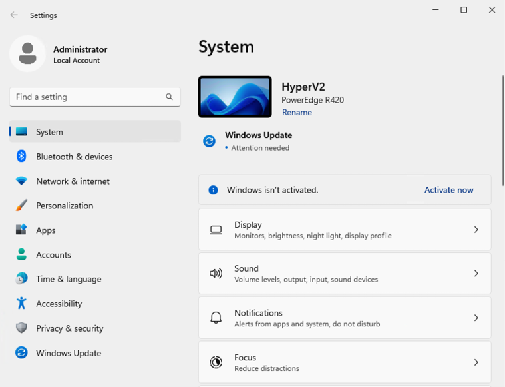The height and width of the screenshot is (387, 505).
Task: Expand the Sound settings chevron
Action: [x=476, y=274]
